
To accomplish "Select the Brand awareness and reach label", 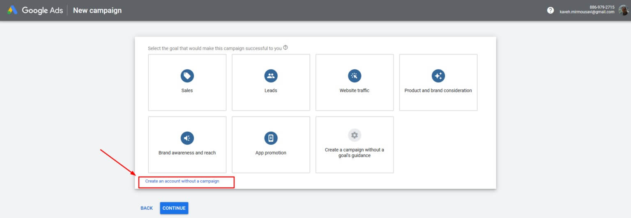I will [187, 153].
